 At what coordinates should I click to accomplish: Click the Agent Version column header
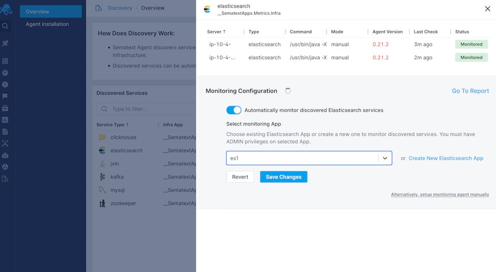coord(388,31)
